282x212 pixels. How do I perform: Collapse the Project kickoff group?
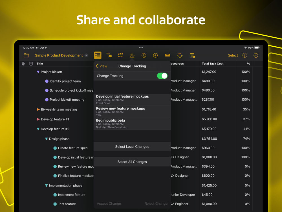pyautogui.click(x=38, y=72)
